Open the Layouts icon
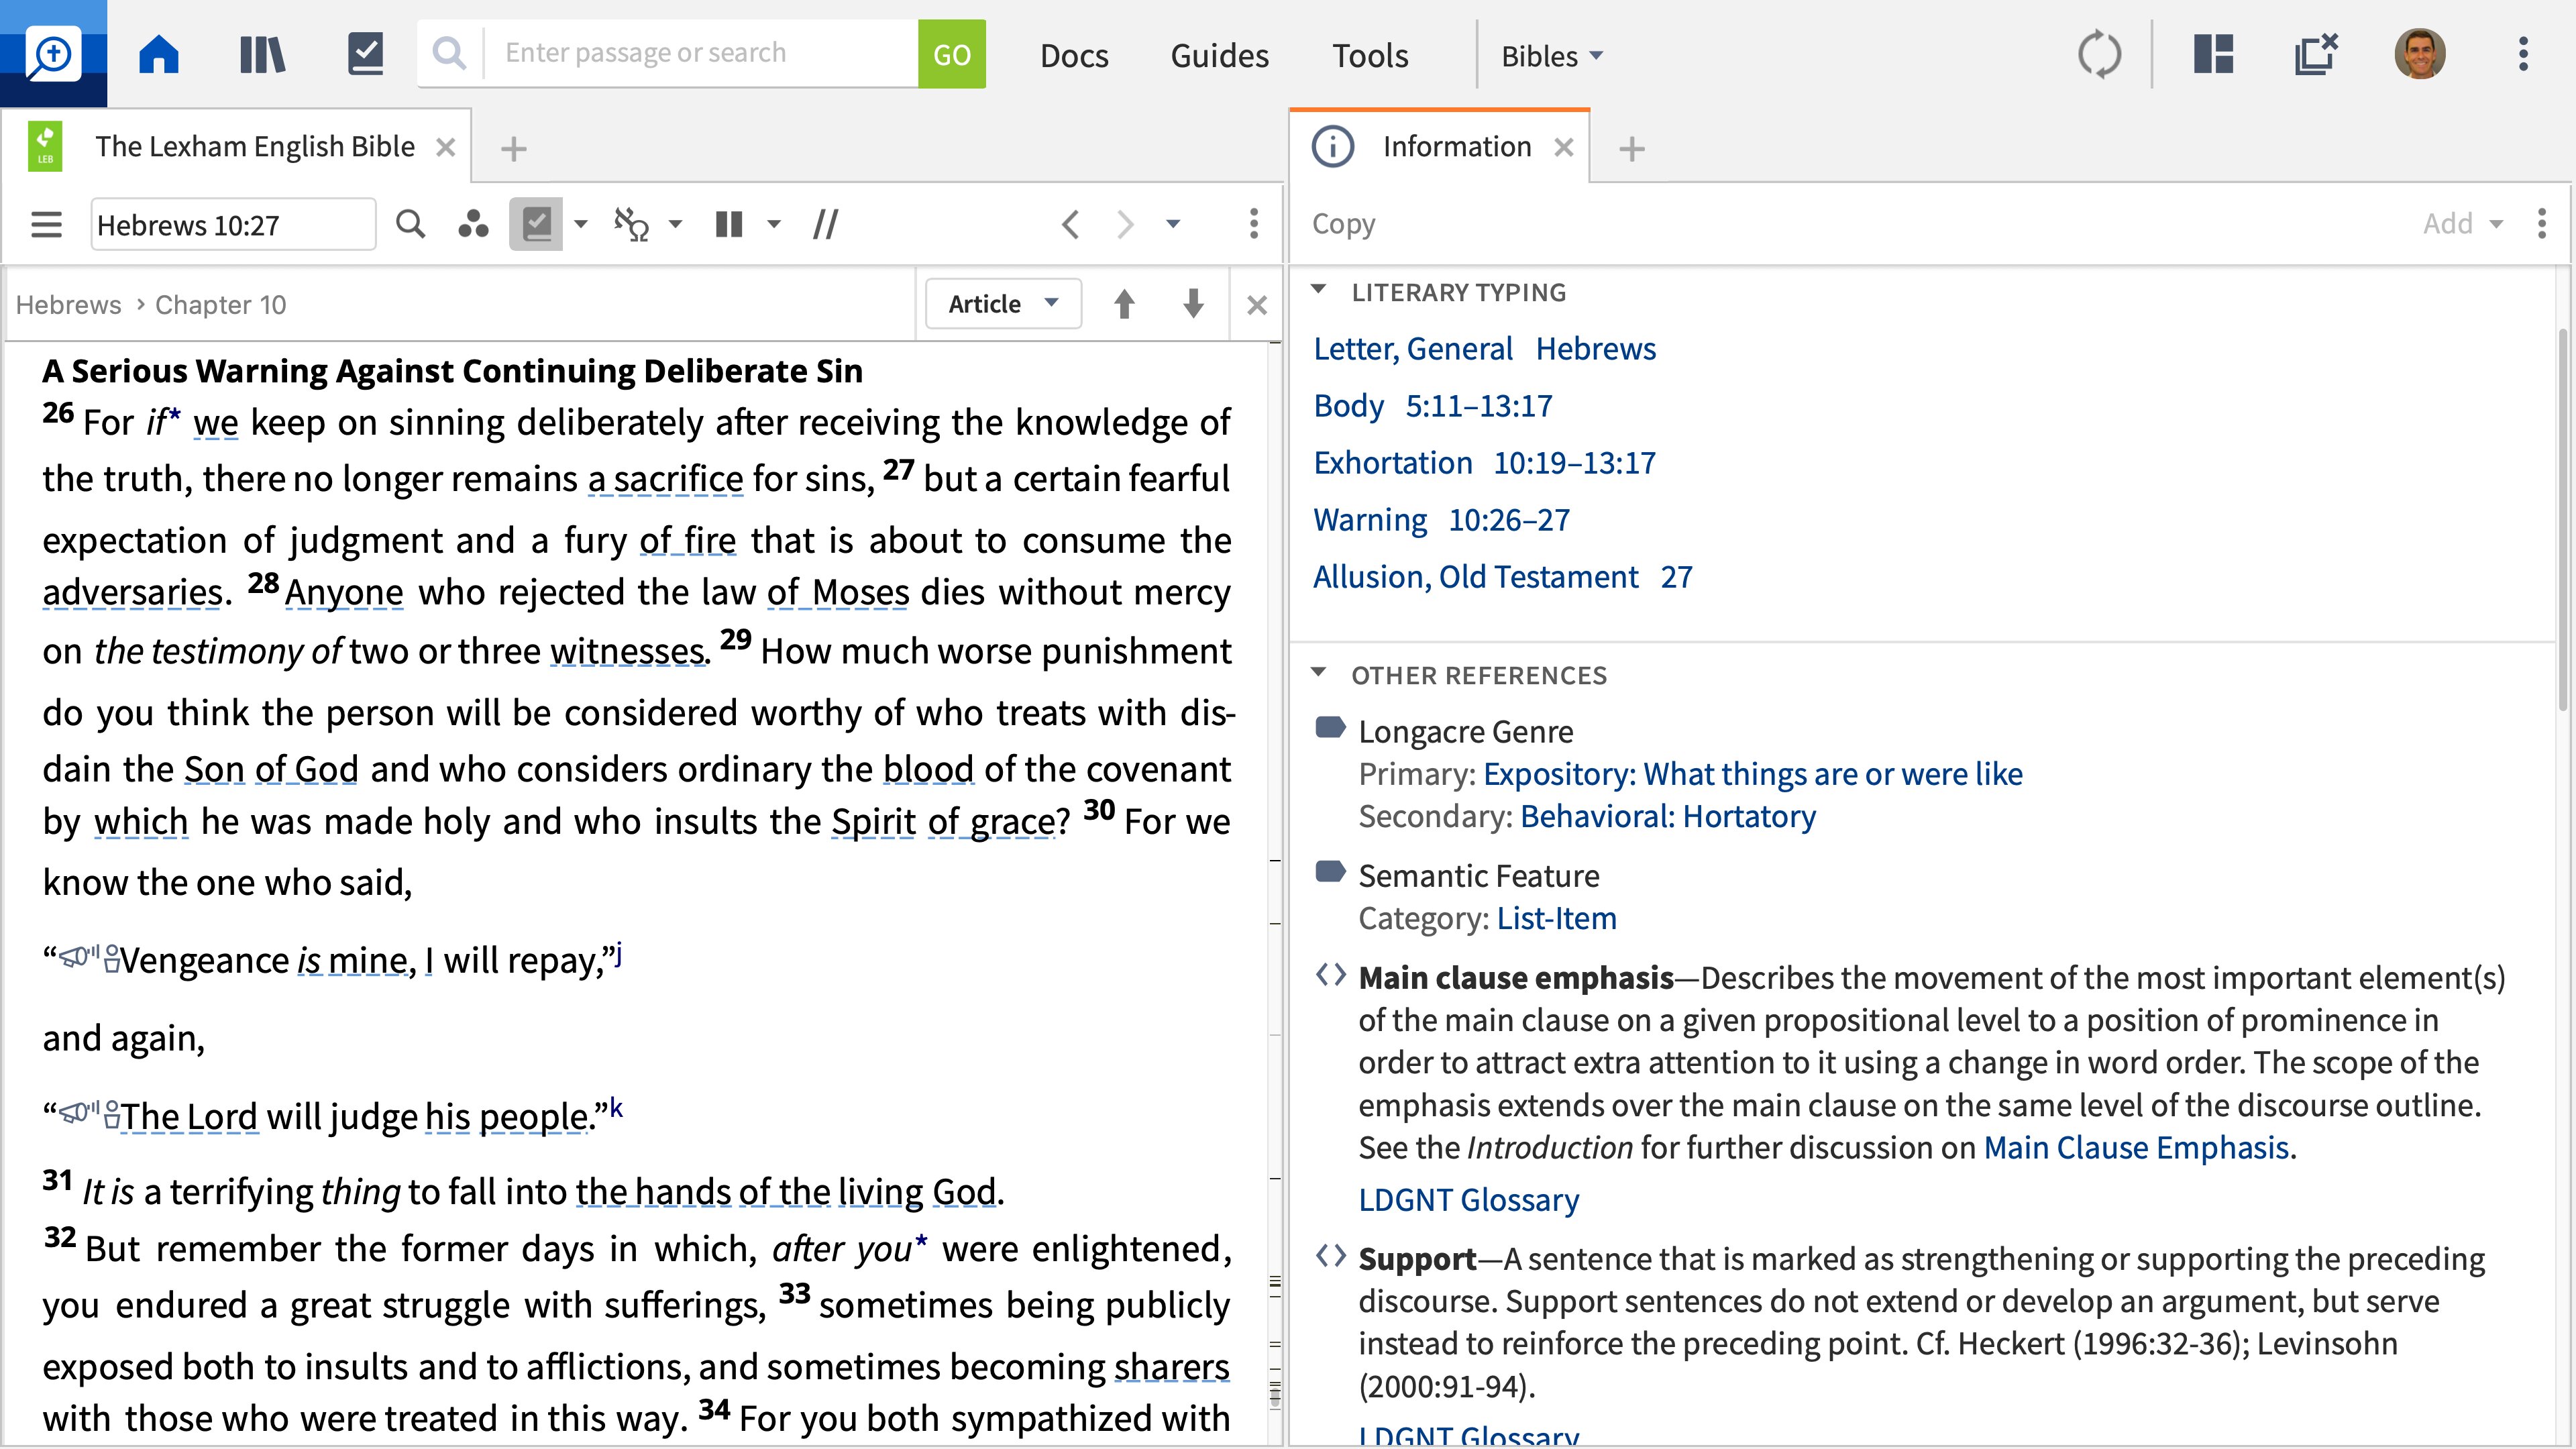Image resolution: width=2576 pixels, height=1449 pixels. 2213,54
